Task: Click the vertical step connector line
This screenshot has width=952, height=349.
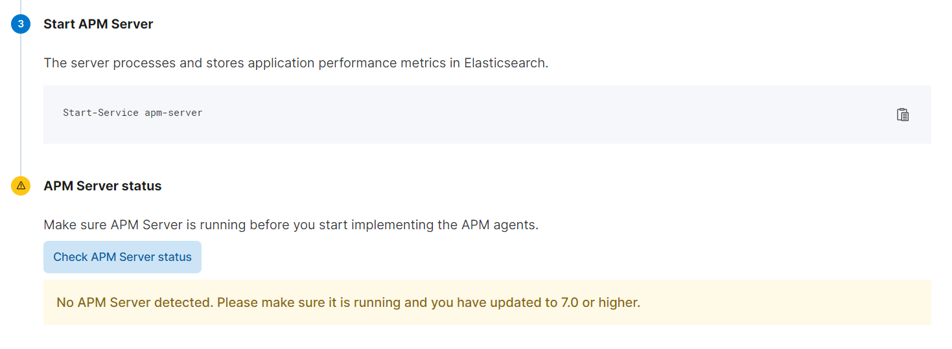Action: coord(21,104)
